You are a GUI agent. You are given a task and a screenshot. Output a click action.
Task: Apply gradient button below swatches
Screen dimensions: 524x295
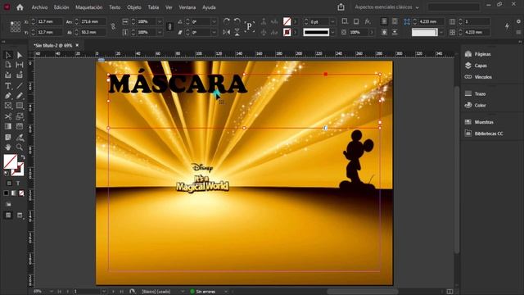14,193
